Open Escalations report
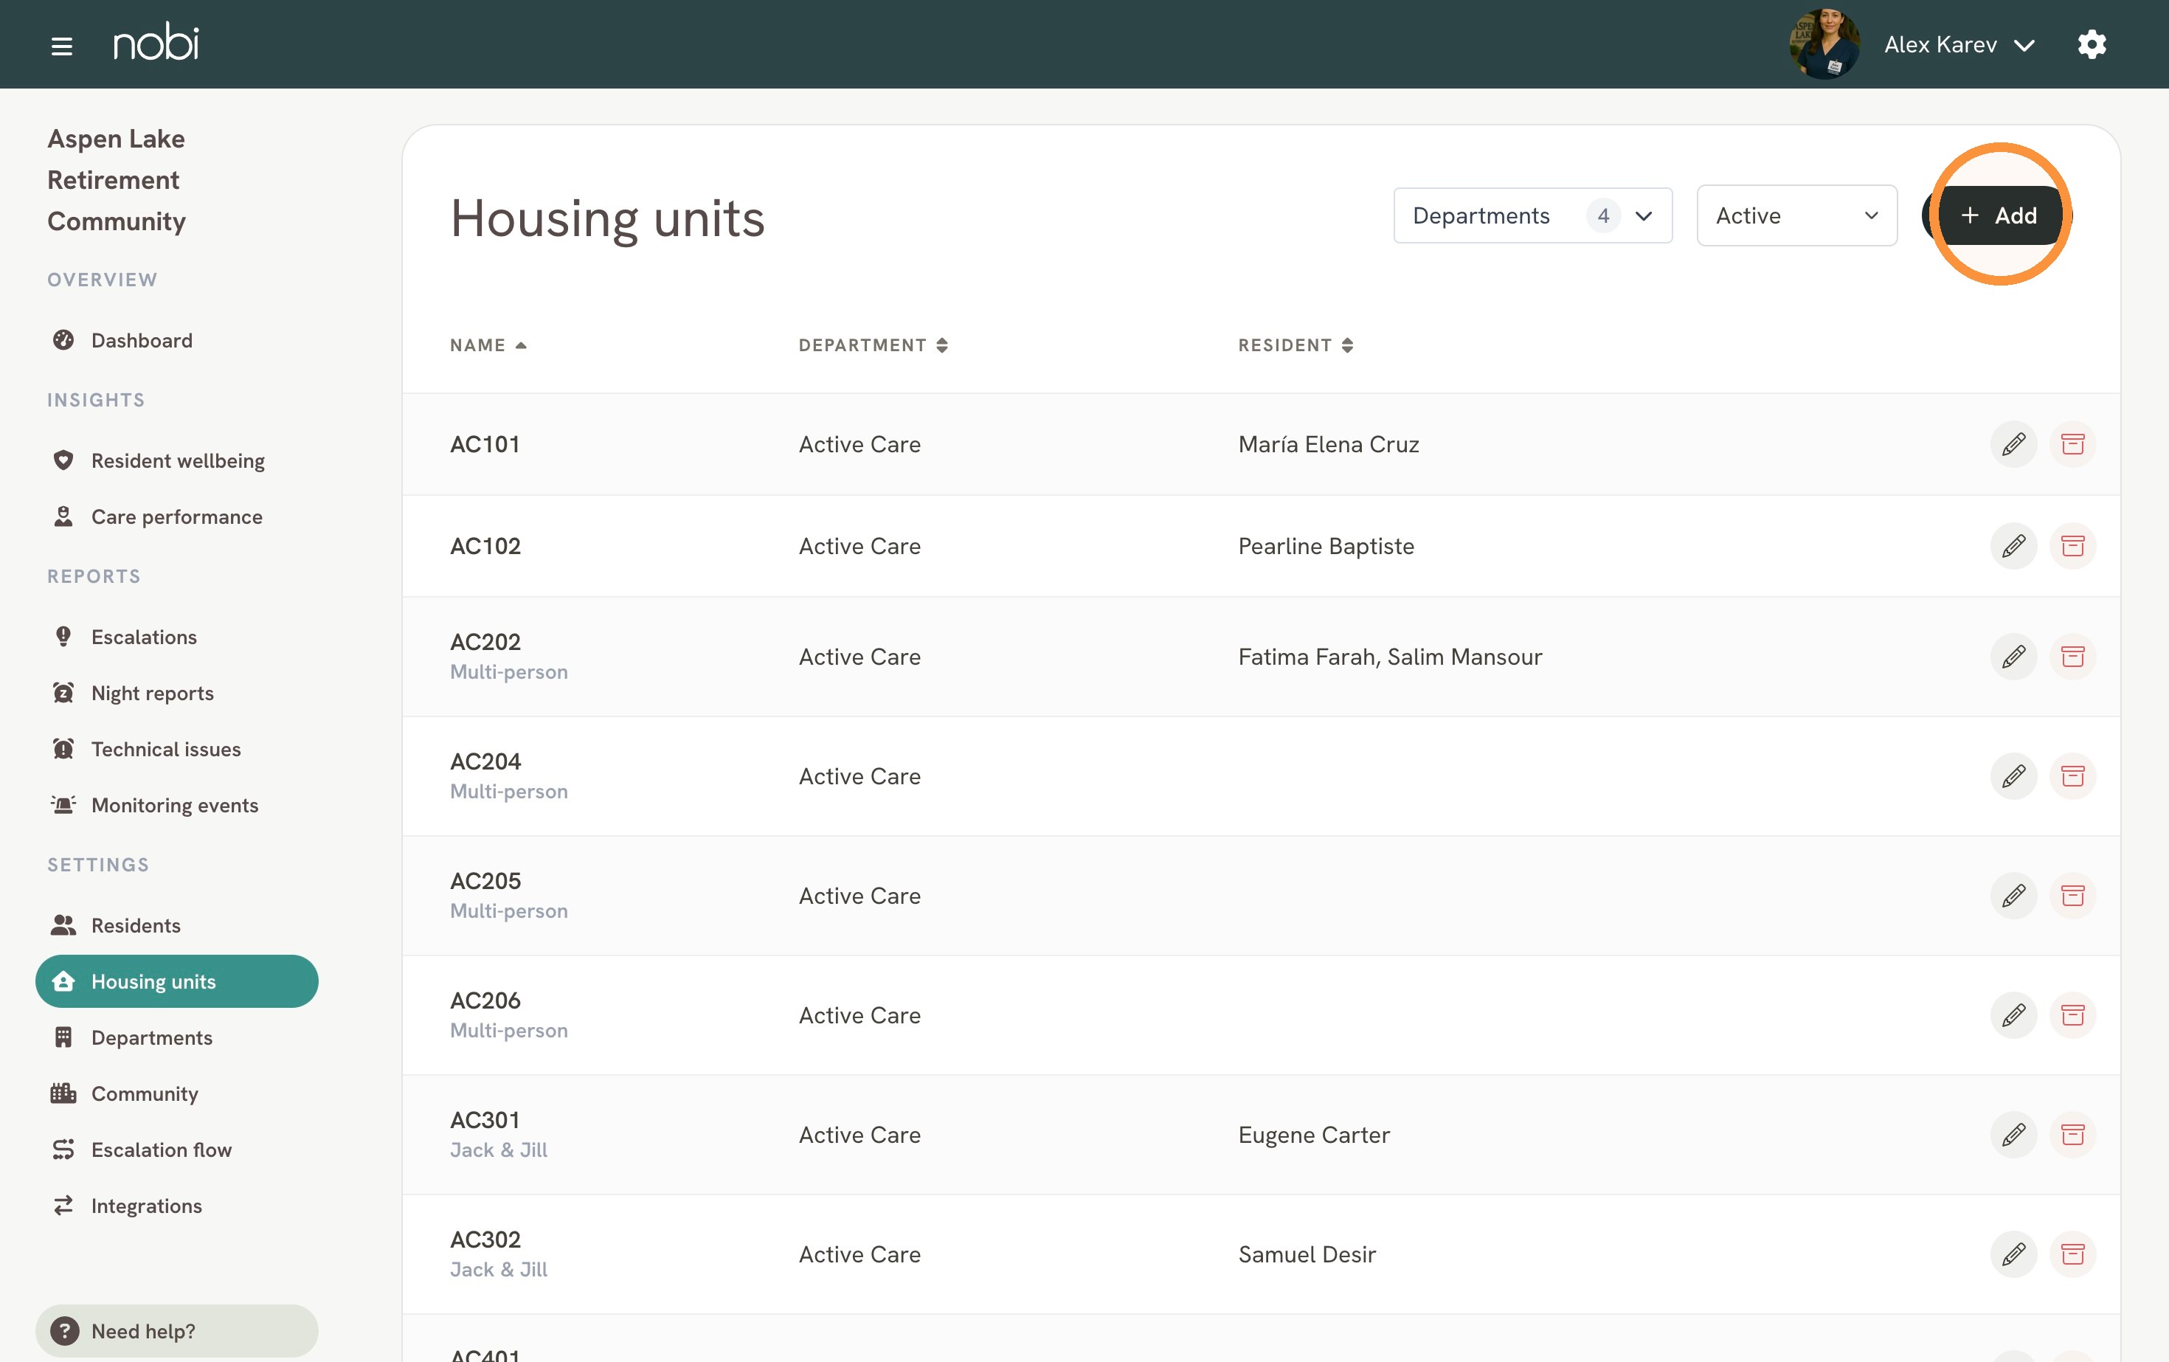The width and height of the screenshot is (2169, 1362). (x=176, y=637)
